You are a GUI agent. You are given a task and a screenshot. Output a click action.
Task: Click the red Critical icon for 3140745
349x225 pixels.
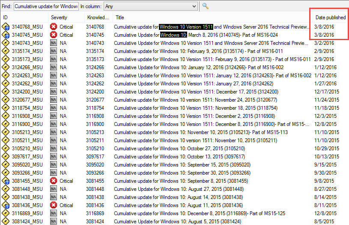pos(54,35)
